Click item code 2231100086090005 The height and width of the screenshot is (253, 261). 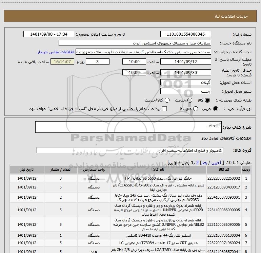click(224, 210)
